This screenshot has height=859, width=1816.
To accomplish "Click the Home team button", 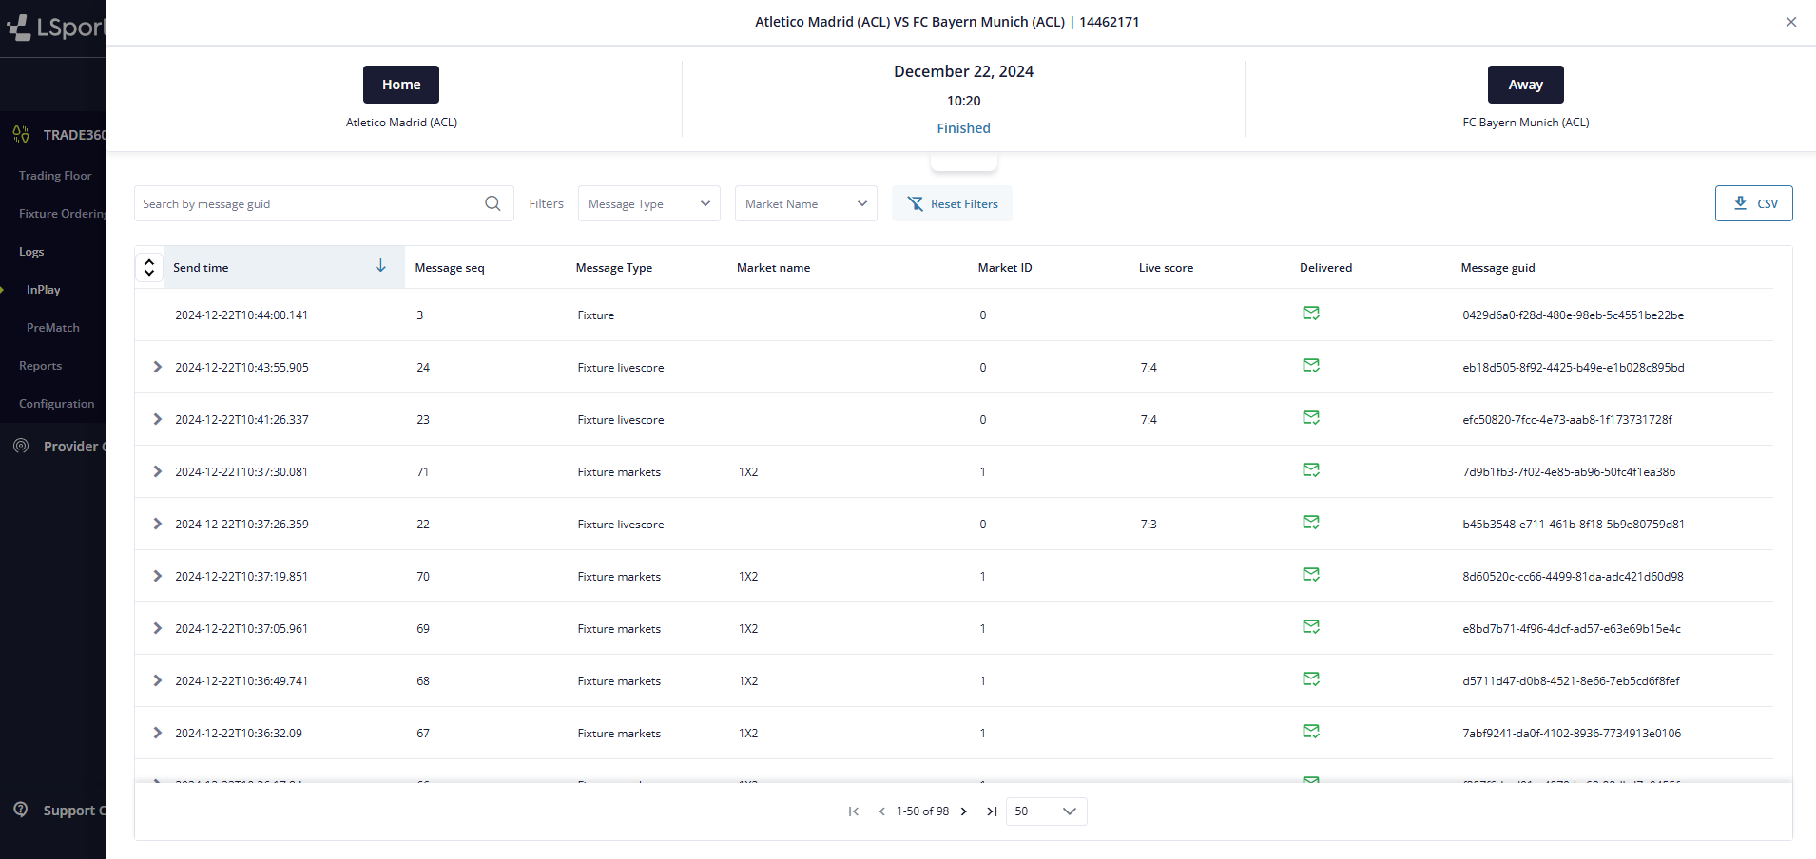I will click(x=400, y=85).
